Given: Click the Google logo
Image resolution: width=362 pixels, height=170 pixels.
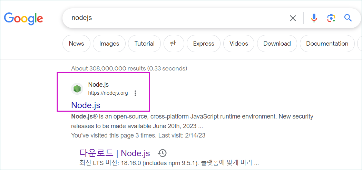Looking at the screenshot, I should coord(23,19).
